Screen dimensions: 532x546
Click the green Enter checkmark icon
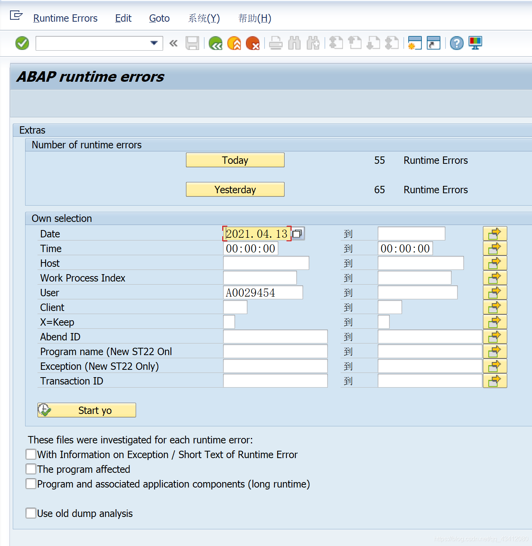pyautogui.click(x=22, y=43)
